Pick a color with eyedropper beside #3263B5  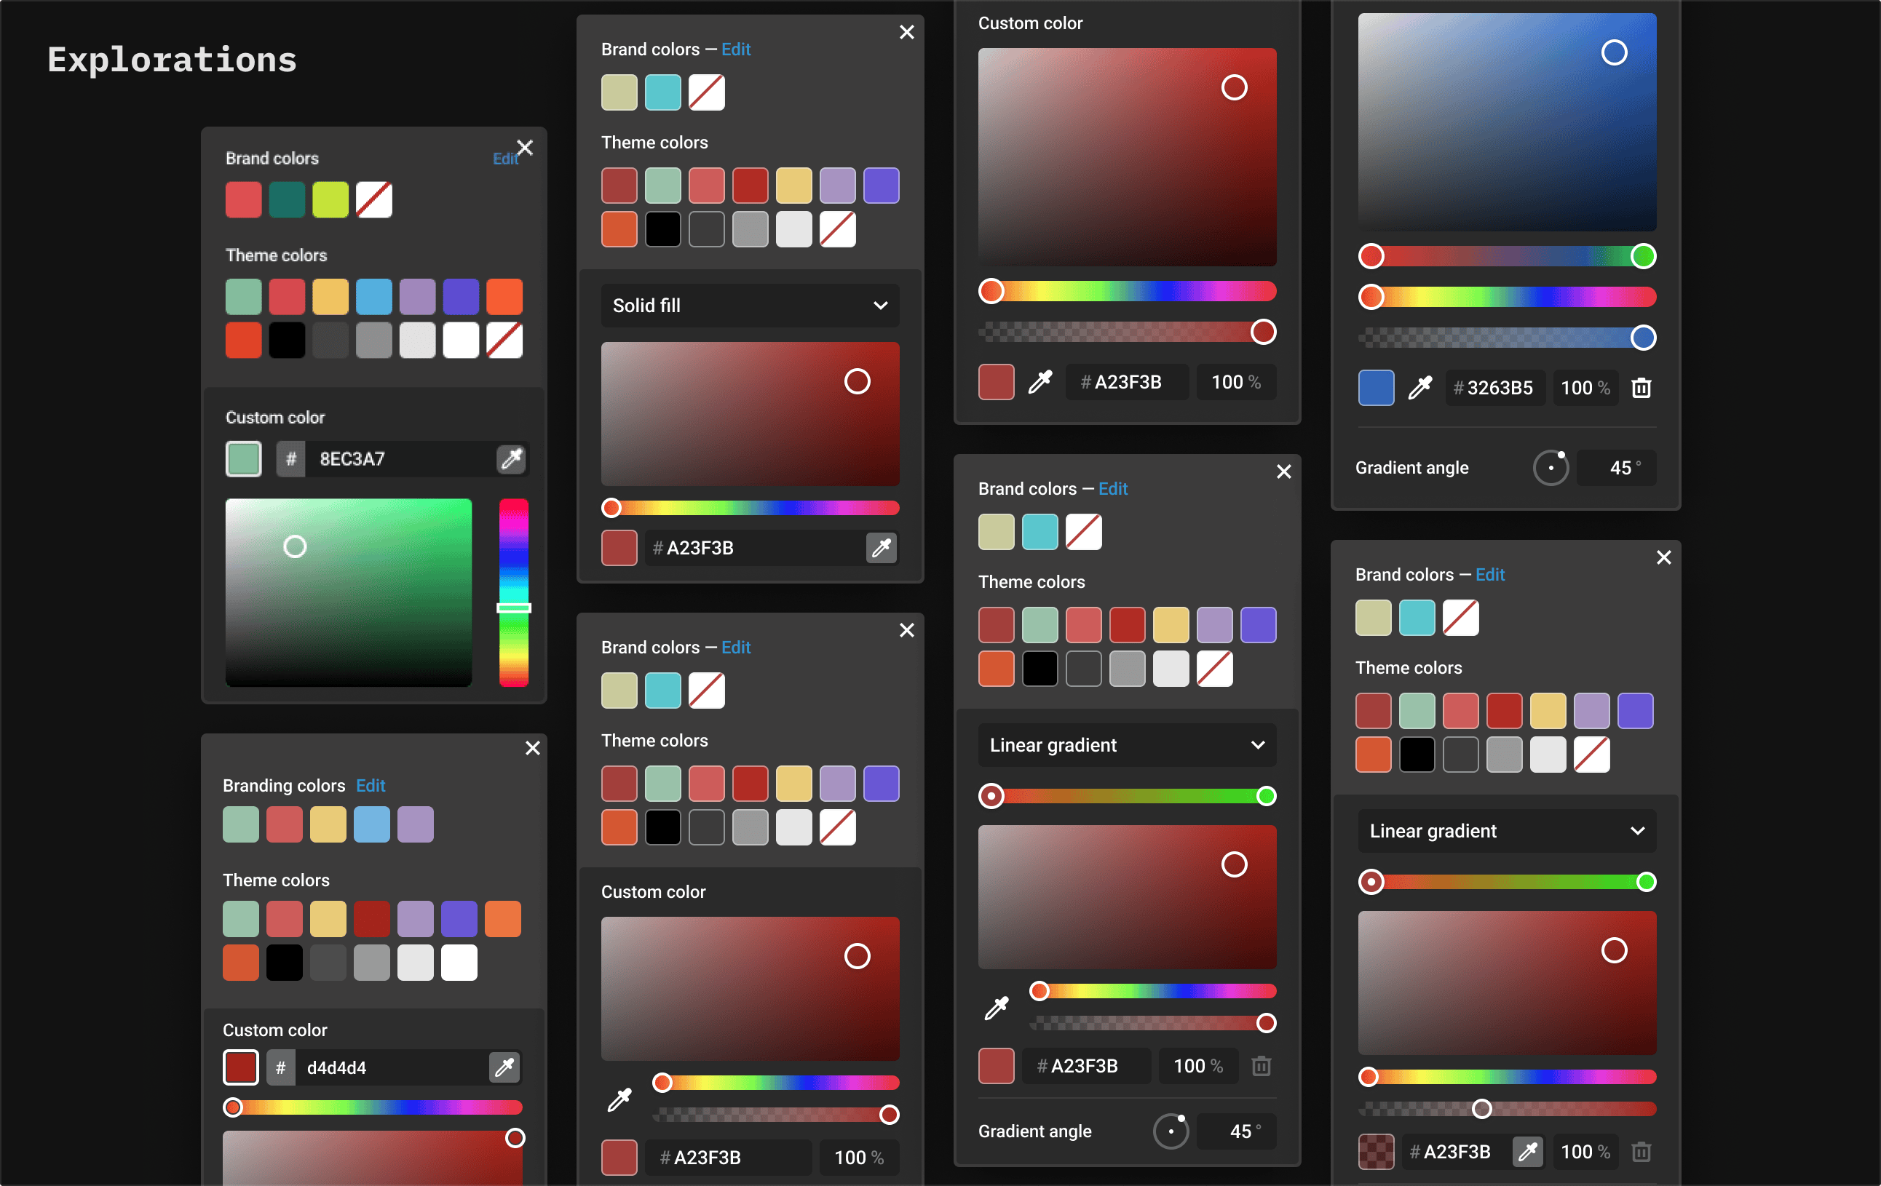(1419, 387)
